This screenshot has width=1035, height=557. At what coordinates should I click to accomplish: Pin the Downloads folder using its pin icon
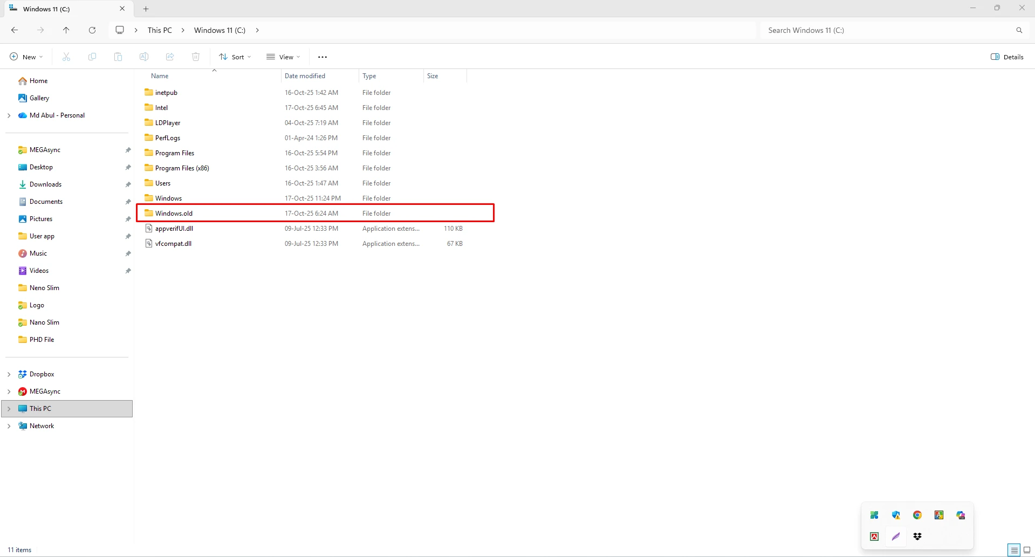[x=128, y=184]
